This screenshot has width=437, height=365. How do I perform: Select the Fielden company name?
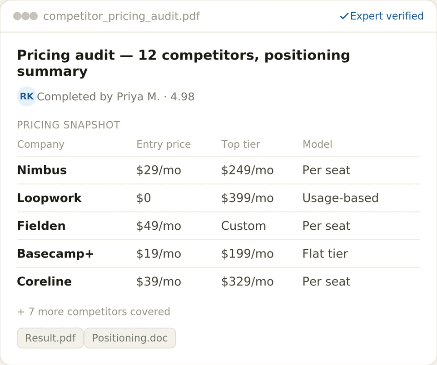(x=41, y=226)
